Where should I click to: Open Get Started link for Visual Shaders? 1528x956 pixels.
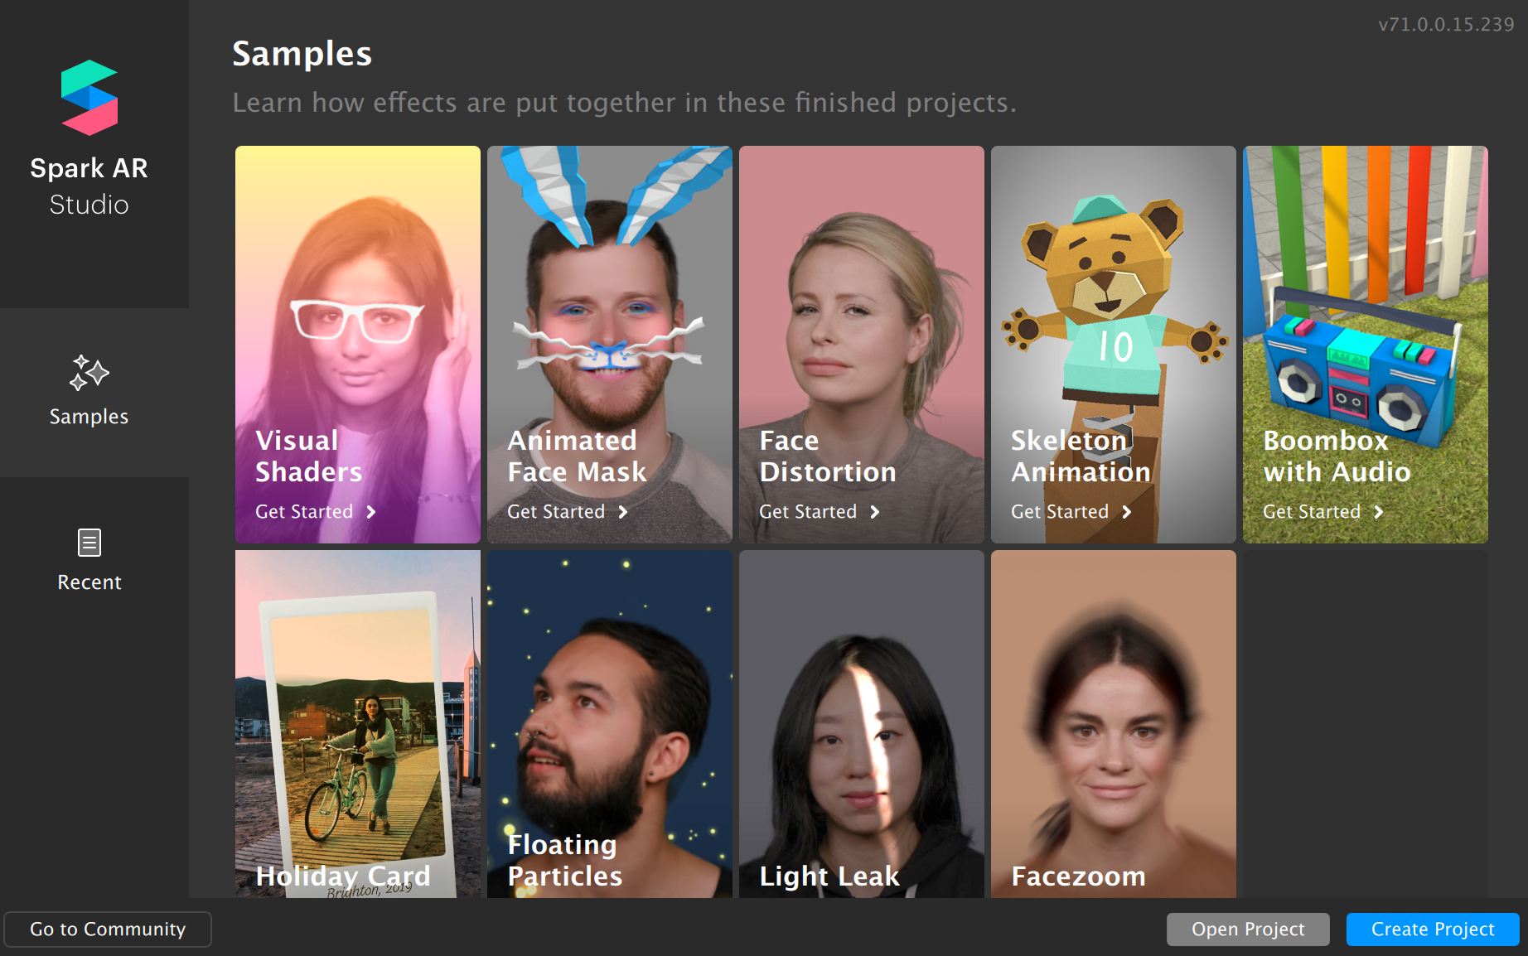[304, 512]
